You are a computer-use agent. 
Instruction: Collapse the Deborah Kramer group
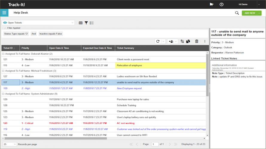[x=3, y=54]
